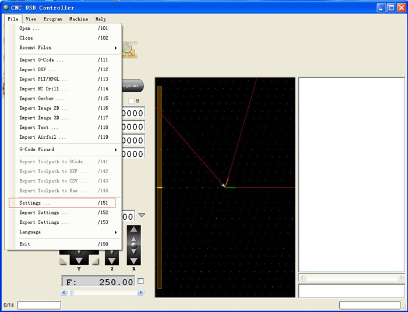Open the View menu

point(31,19)
